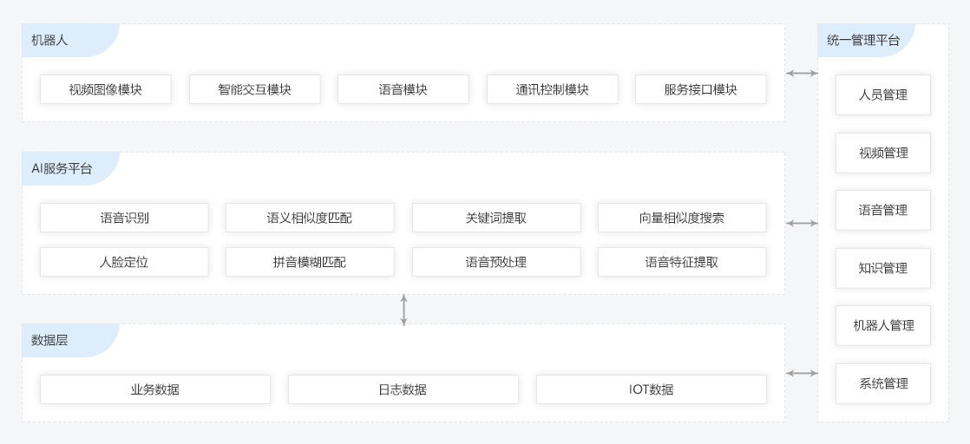The image size is (970, 444).
Task: Open 人员管理 in management platform
Action: point(882,95)
